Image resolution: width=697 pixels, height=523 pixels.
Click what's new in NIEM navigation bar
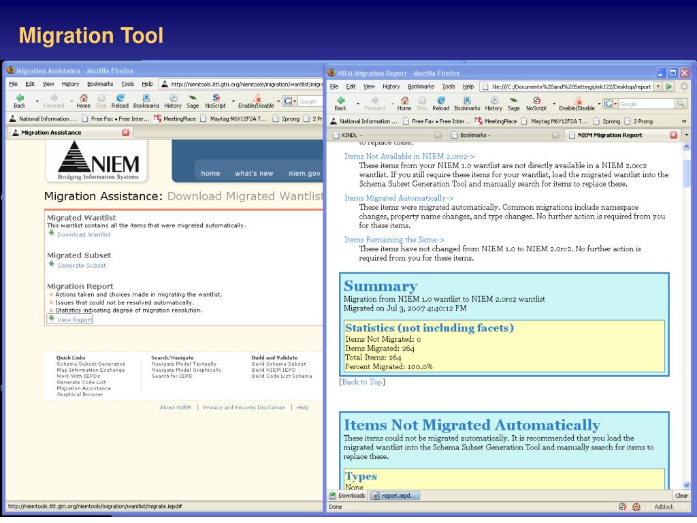[x=254, y=174]
